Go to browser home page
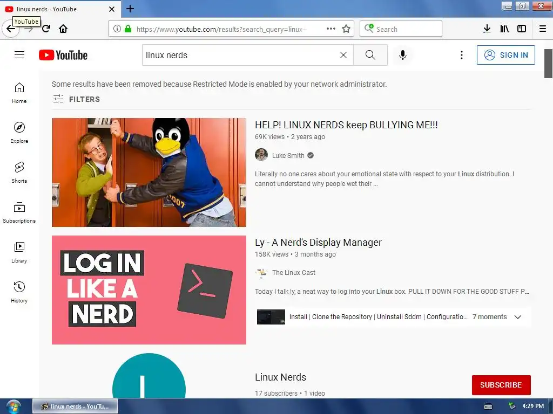Screen dimensions: 553x414 63,29
